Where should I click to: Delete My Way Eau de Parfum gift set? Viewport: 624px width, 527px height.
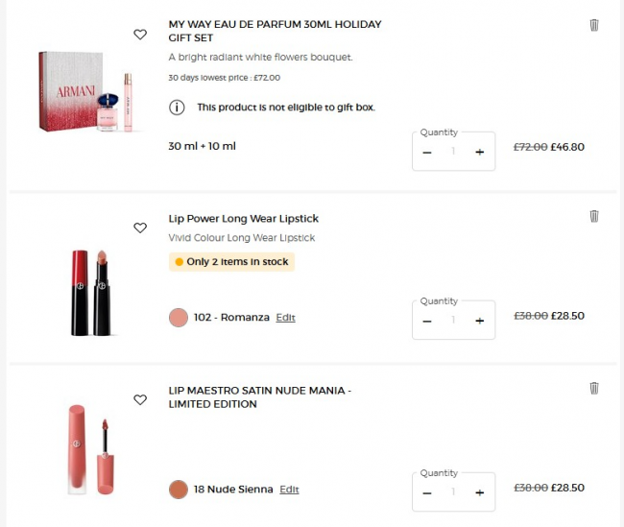point(593,25)
